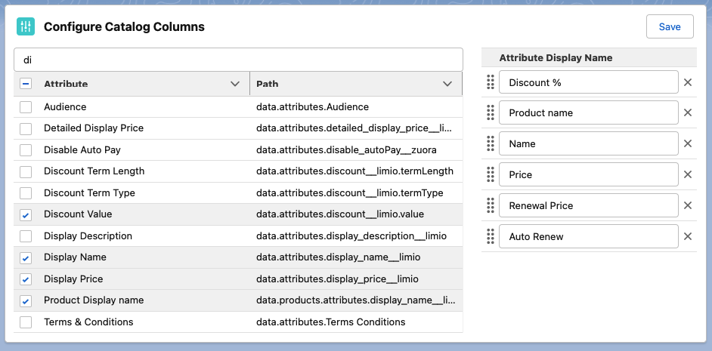Check the Audience attribute checkbox
The width and height of the screenshot is (712, 351).
pos(26,107)
